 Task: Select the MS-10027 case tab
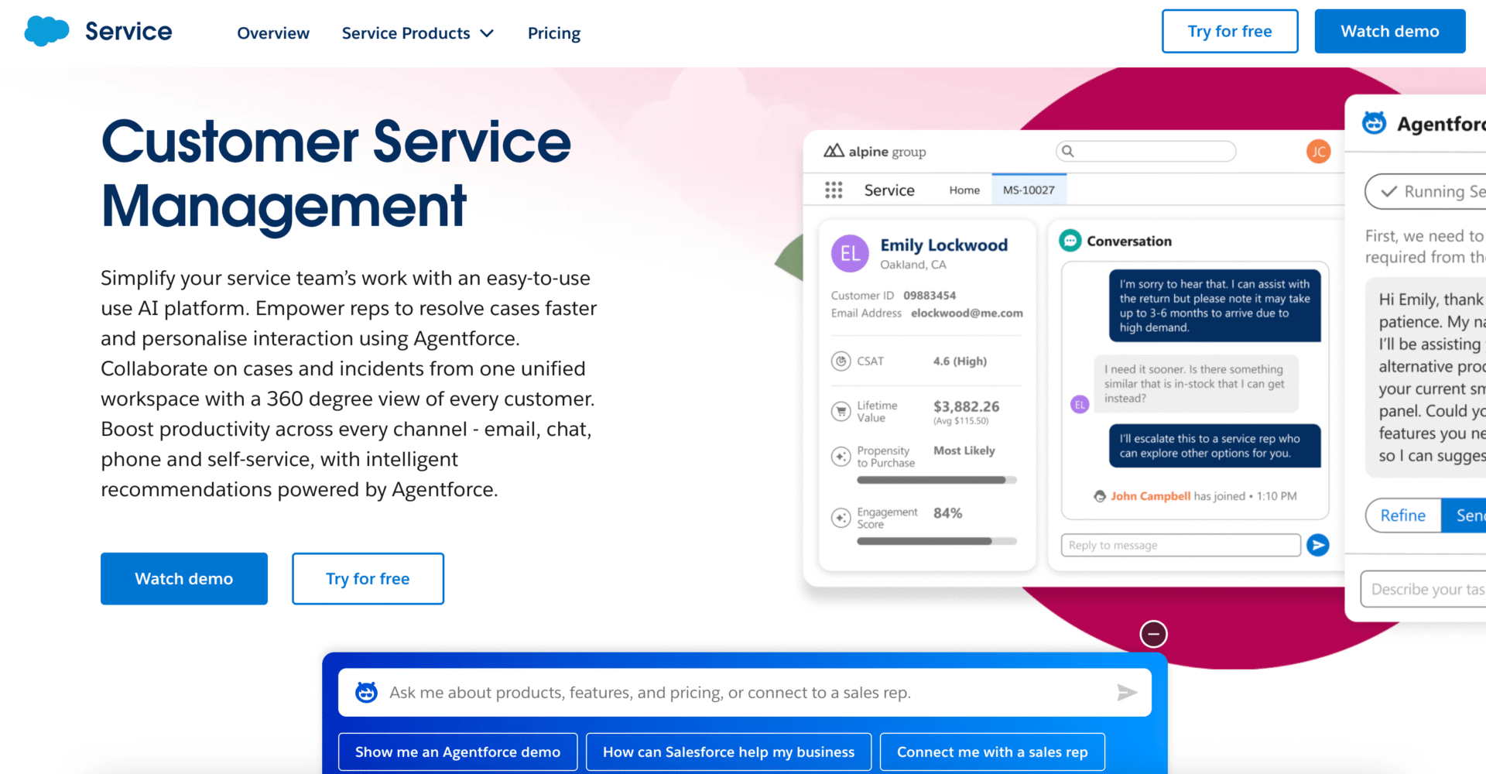1029,188
